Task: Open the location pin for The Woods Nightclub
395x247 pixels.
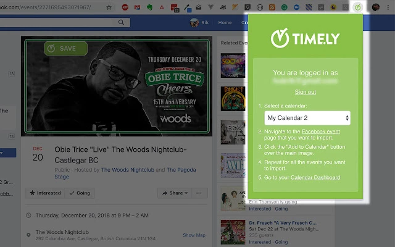Action: coord(29,235)
